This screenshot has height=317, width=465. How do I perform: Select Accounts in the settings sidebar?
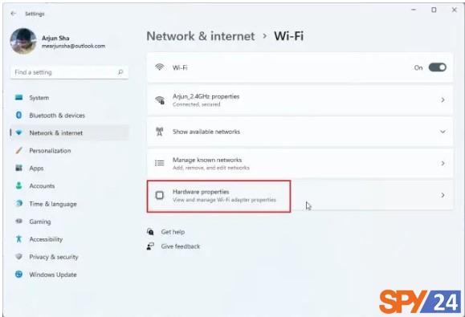42,186
